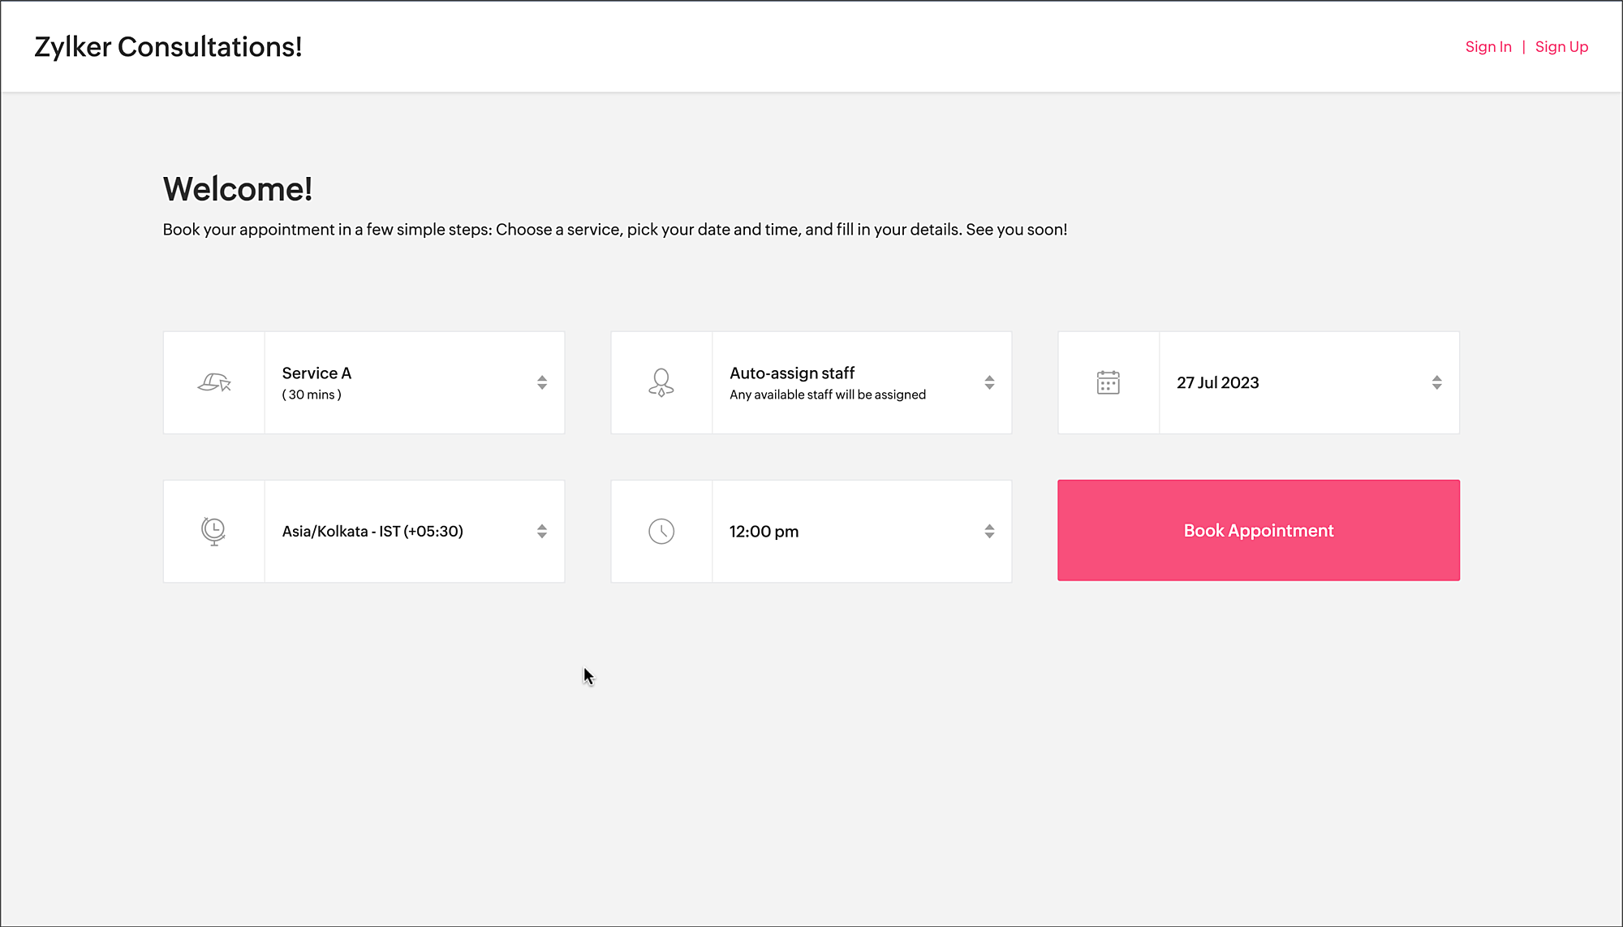Click the staff person icon
The width and height of the screenshot is (1623, 927).
point(661,382)
